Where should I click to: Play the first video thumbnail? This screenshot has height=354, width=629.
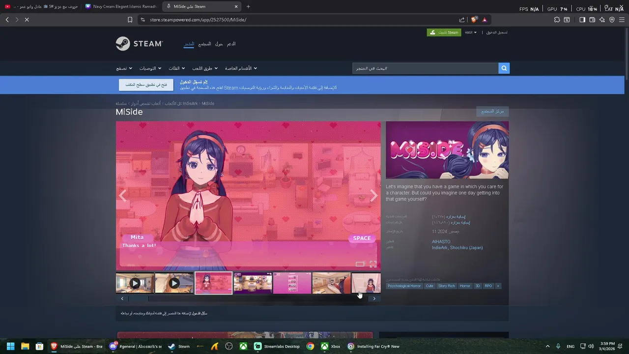tap(135, 283)
